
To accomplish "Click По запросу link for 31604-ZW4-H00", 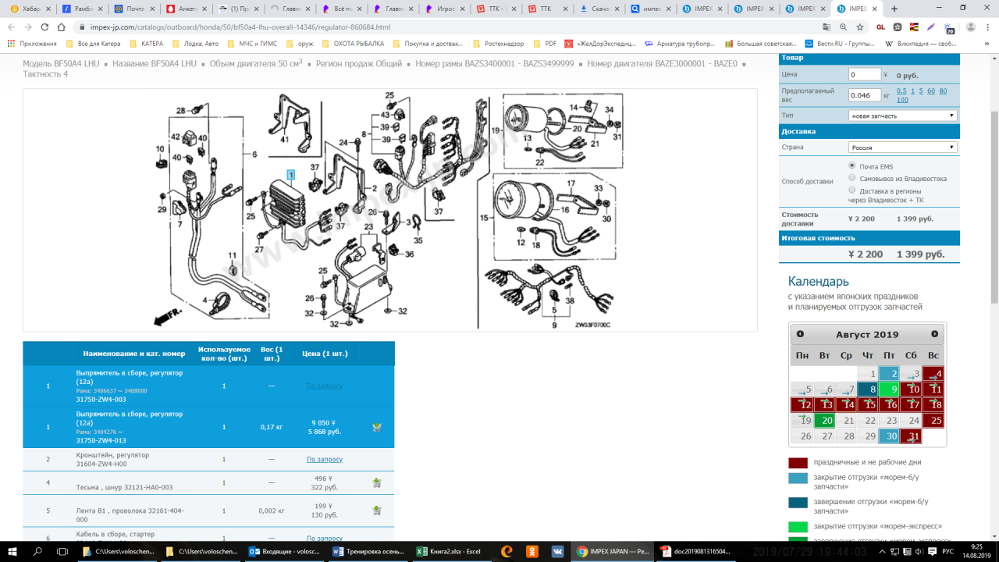I will point(325,460).
